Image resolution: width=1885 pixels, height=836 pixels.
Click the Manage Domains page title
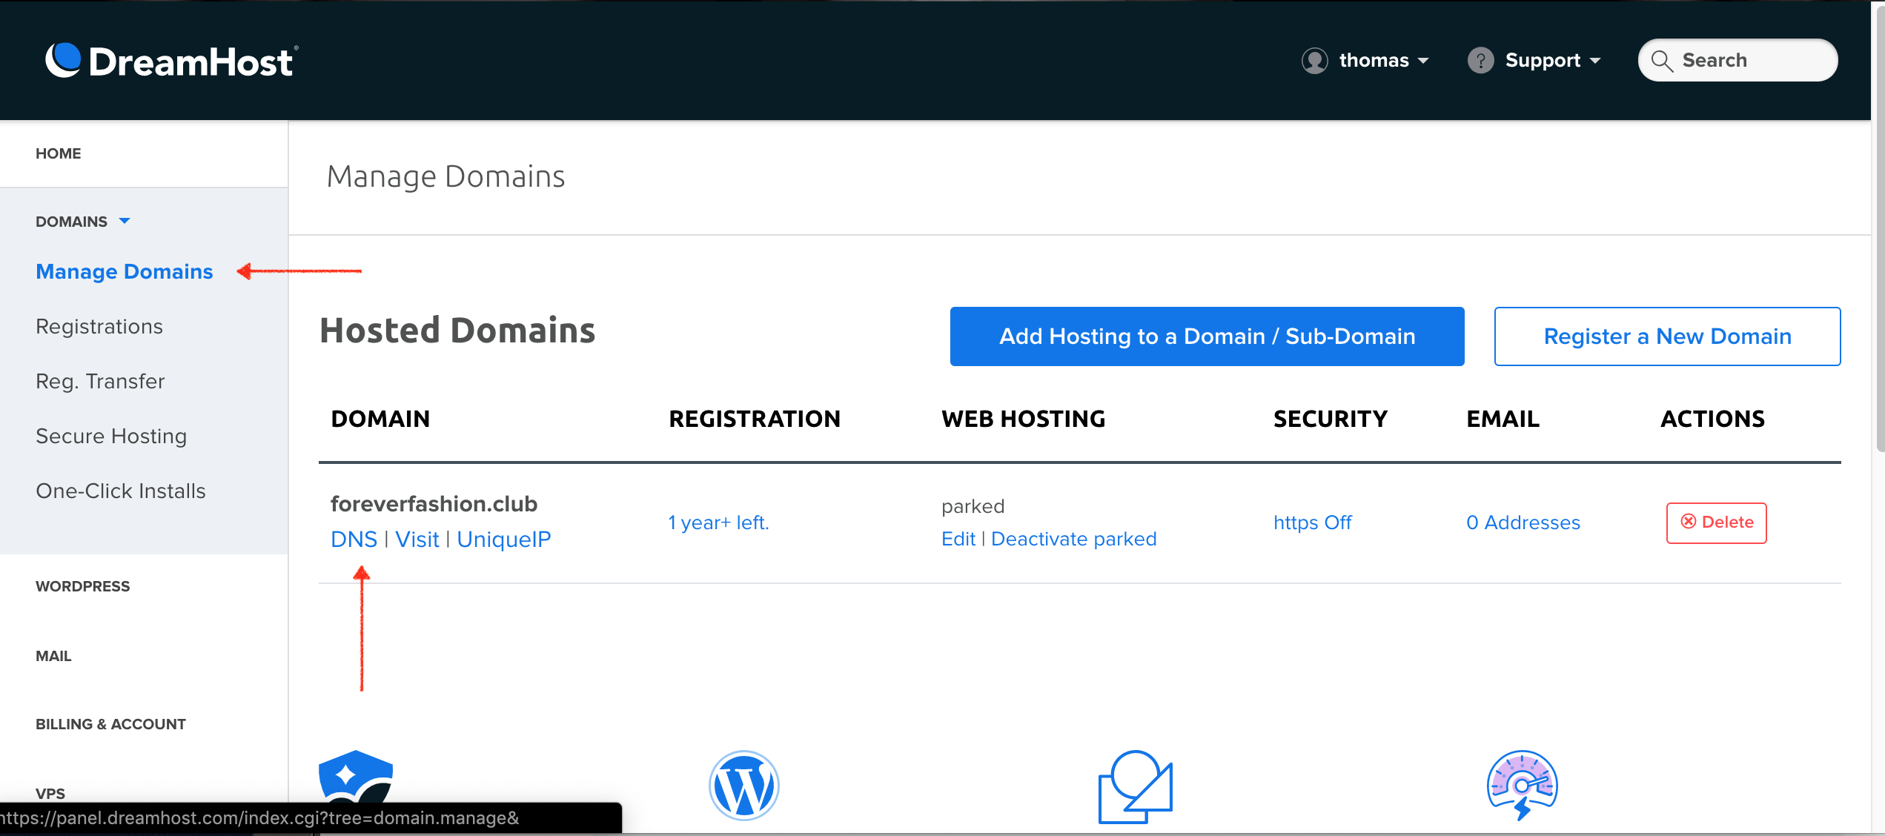[445, 177]
